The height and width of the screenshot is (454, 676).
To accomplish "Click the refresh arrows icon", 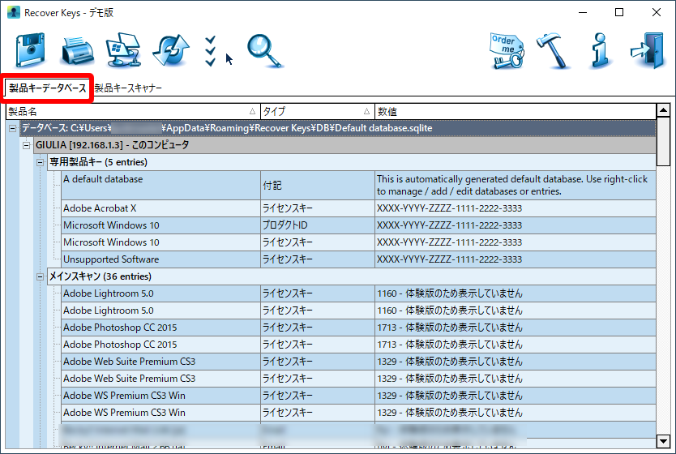I will coord(170,51).
